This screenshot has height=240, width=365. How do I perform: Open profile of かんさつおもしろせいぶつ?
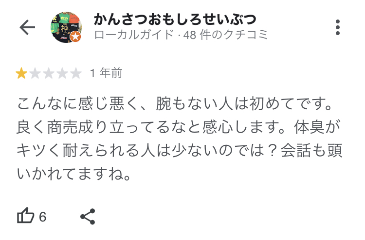pos(175,19)
